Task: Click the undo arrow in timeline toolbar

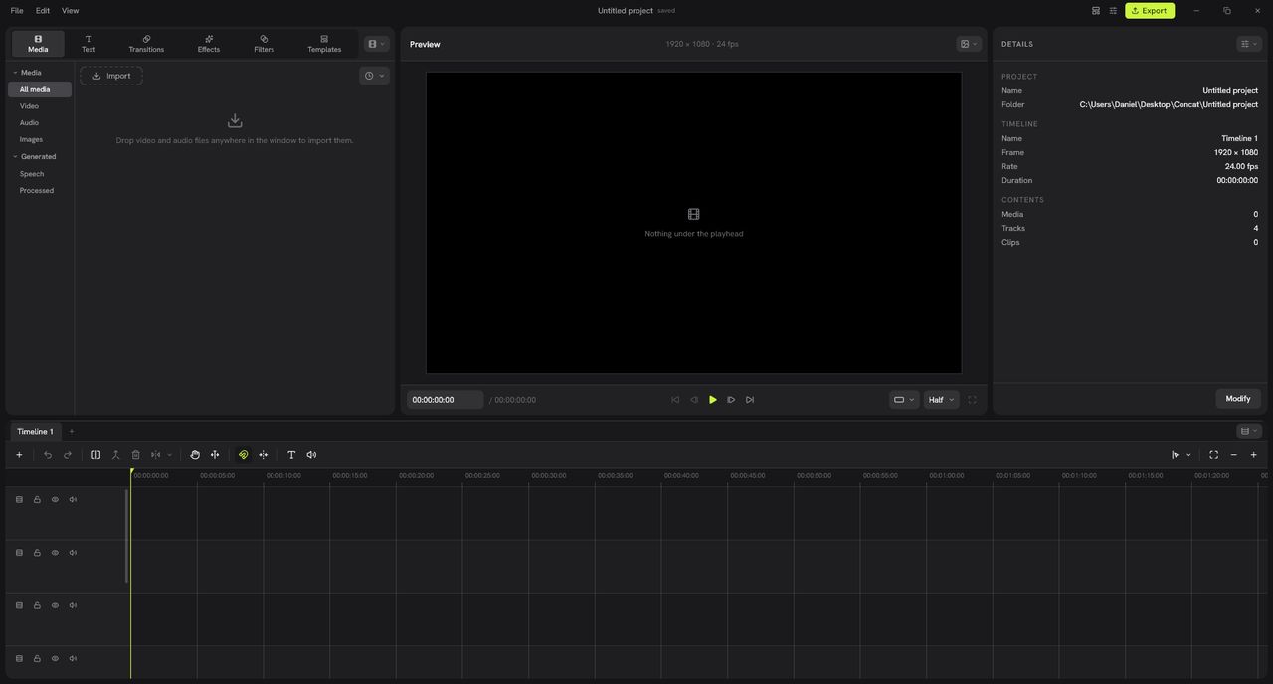Action: coord(48,455)
